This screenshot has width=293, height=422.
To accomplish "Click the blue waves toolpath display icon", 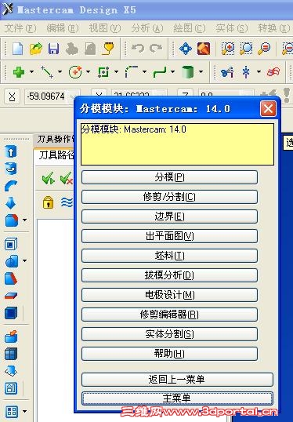I will [67, 202].
